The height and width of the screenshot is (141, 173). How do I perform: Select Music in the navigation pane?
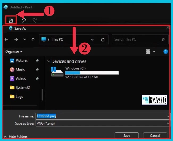(x=17, y=69)
